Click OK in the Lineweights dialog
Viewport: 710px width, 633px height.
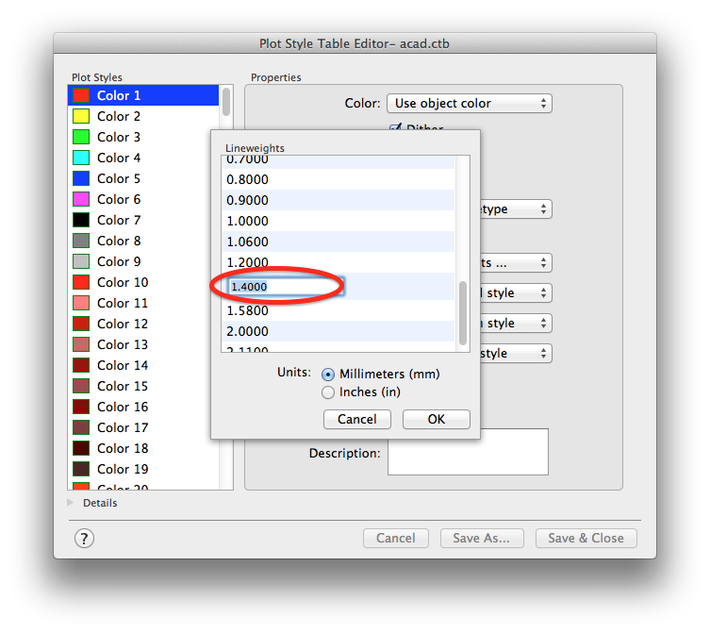[436, 419]
